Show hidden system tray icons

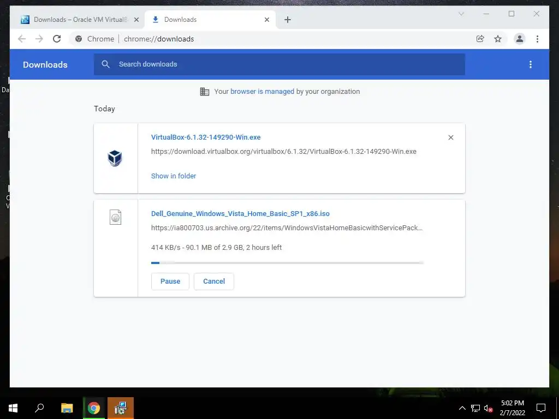click(x=462, y=408)
